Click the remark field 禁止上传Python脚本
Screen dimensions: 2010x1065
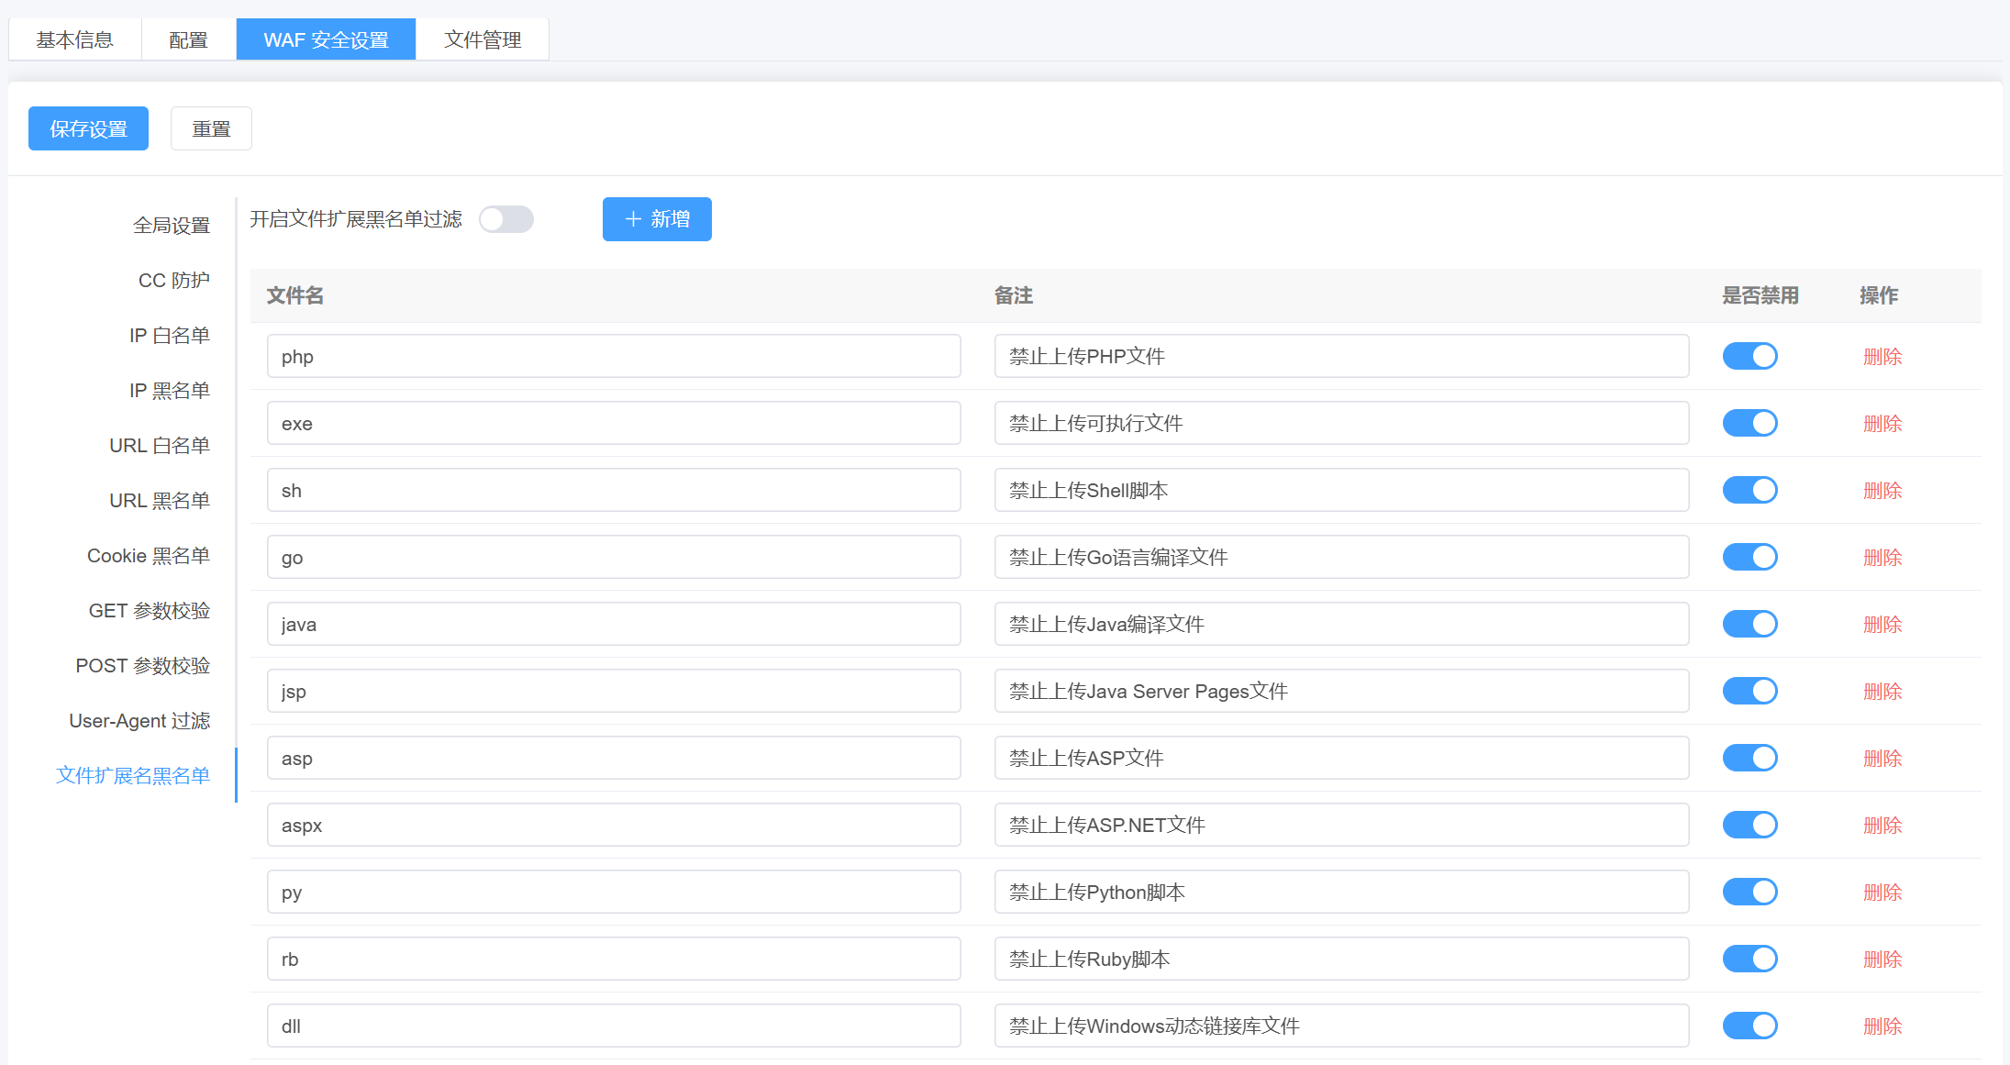[x=1341, y=892]
